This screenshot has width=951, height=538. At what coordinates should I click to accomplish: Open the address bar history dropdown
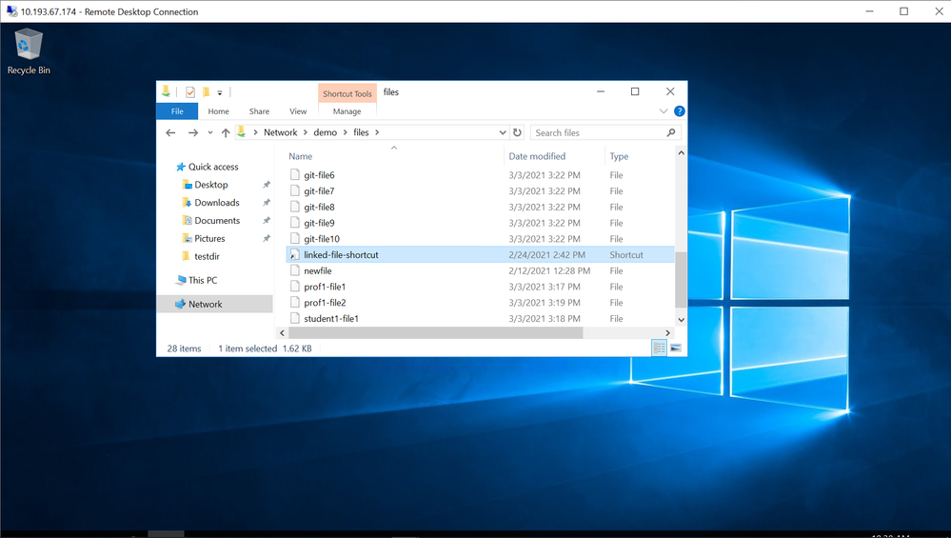click(x=503, y=133)
